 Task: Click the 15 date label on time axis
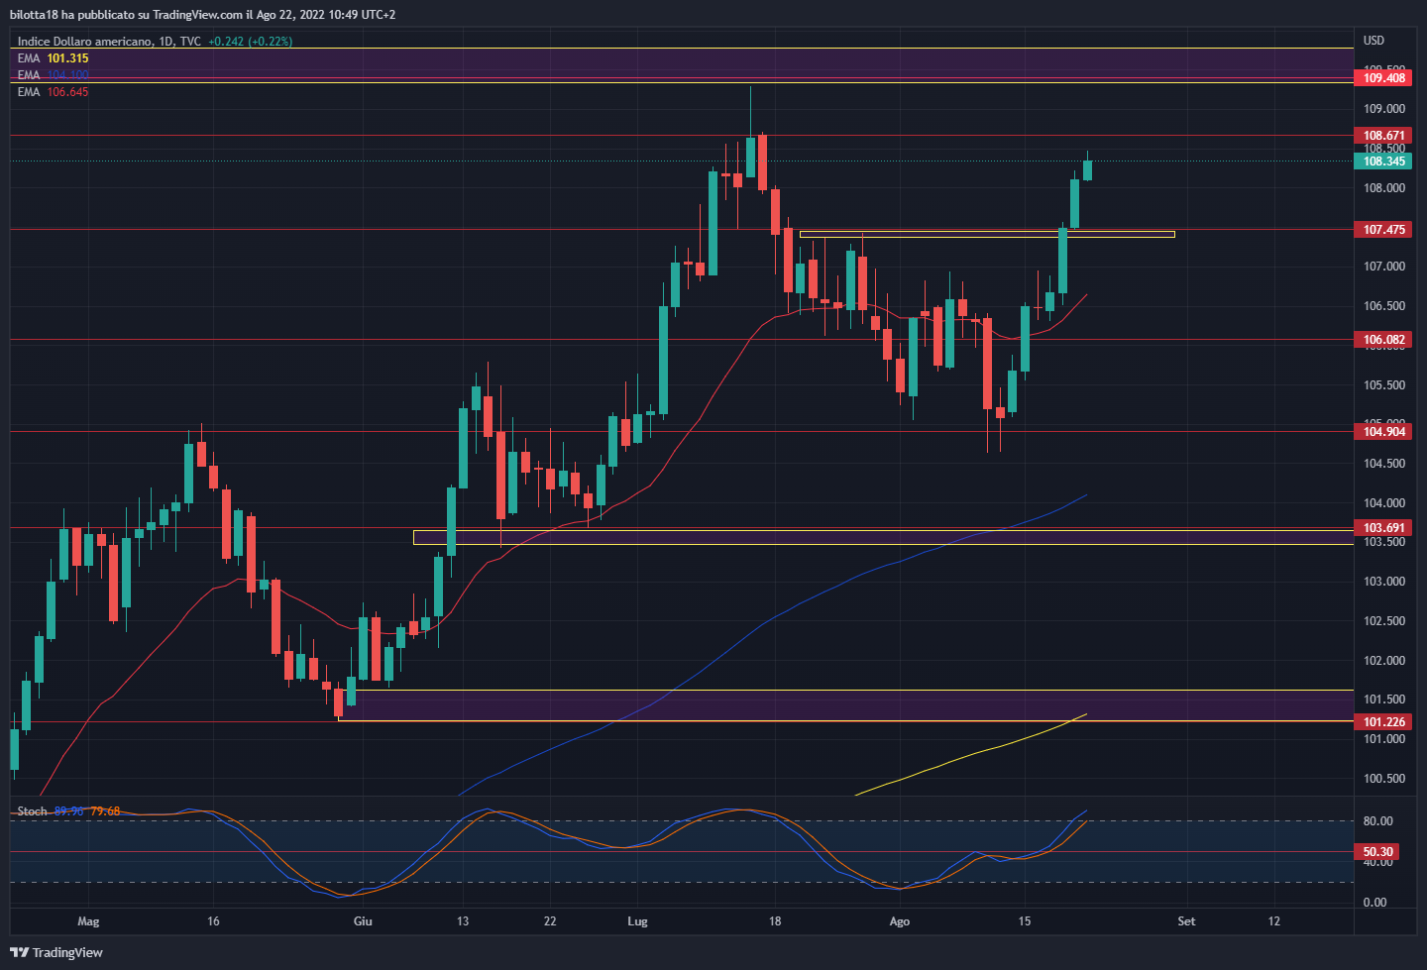pos(1025,921)
